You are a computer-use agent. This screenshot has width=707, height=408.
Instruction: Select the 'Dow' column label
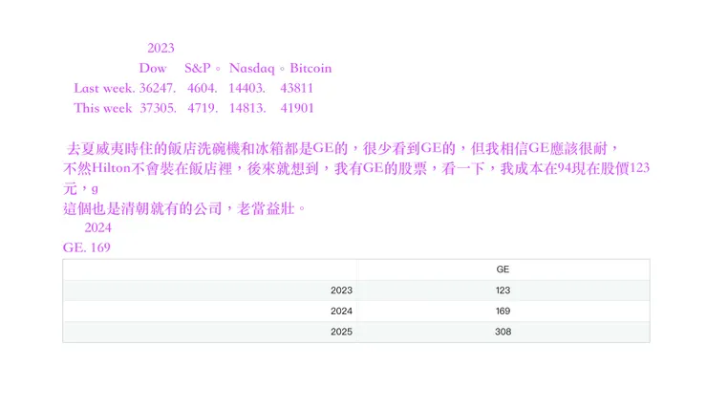click(x=153, y=68)
